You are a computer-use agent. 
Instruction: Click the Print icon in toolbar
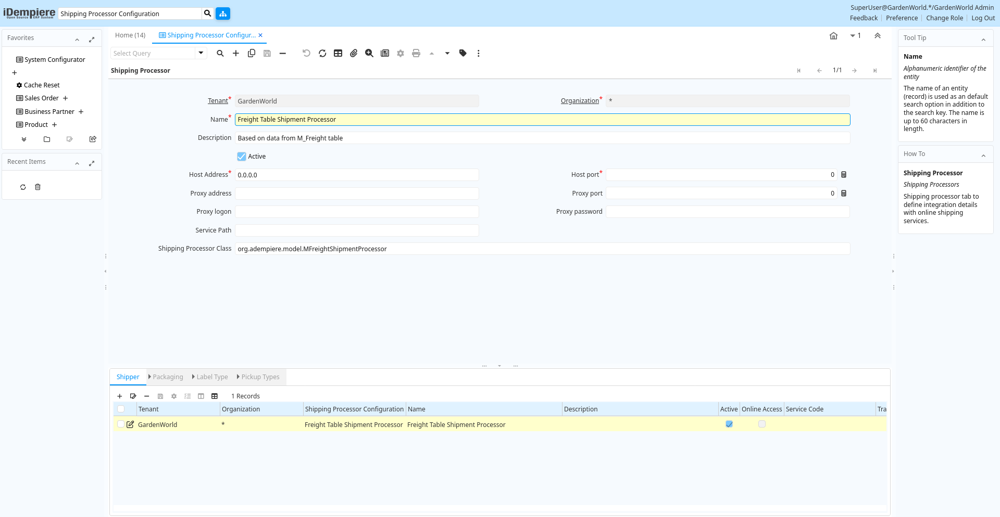point(416,54)
